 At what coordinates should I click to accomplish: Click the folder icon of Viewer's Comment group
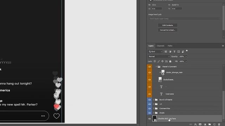pyautogui.click(x=159, y=66)
